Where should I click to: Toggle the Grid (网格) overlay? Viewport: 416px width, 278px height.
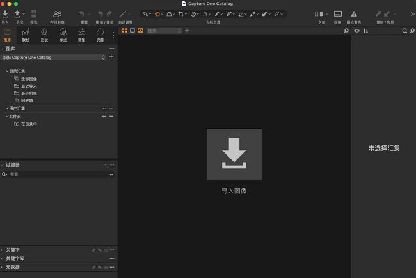pos(337,13)
